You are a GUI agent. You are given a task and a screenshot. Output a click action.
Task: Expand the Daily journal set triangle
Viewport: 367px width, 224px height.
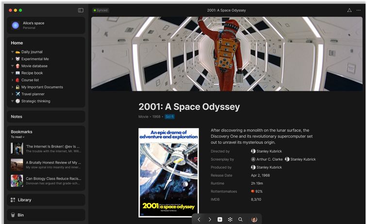[13, 52]
